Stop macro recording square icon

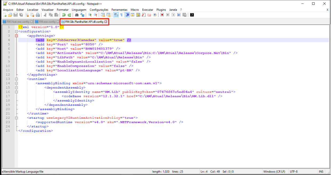coord(168,15)
